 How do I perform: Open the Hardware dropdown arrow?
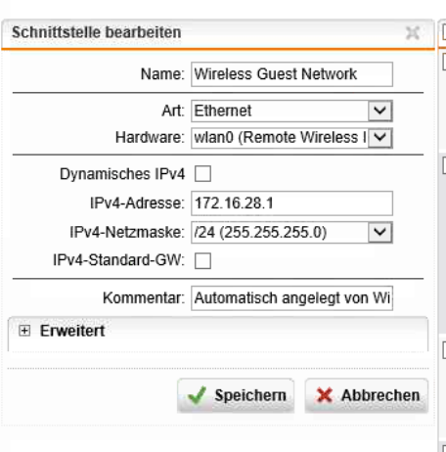tap(379, 137)
